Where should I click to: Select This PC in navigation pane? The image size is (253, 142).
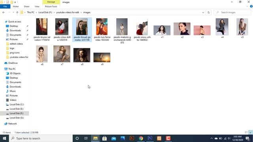point(12,69)
